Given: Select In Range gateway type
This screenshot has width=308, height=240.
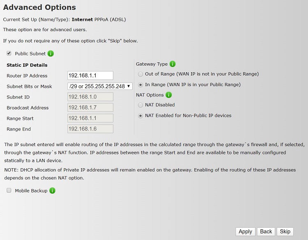Looking at the screenshot, I should click(x=141, y=85).
